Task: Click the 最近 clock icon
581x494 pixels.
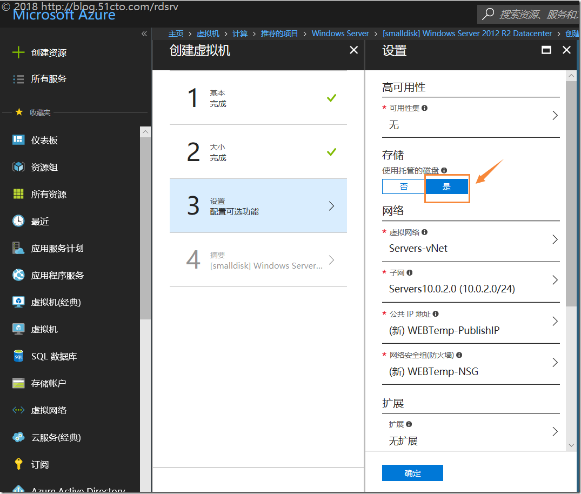Action: point(18,221)
